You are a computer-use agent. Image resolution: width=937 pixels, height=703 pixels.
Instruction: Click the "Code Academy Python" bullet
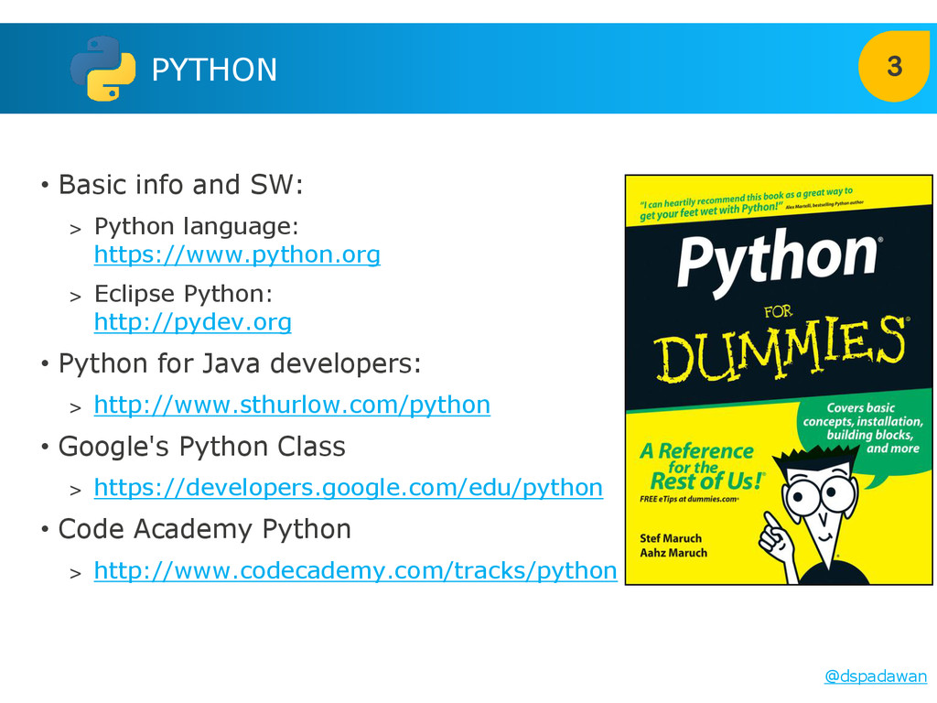click(x=204, y=529)
